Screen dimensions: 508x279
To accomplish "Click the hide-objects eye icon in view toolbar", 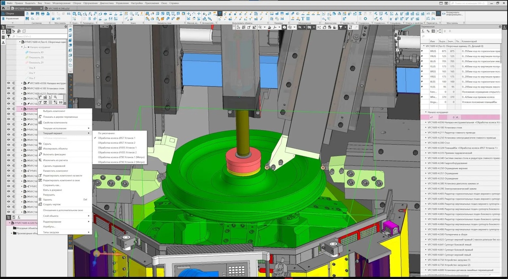I will [299, 27].
